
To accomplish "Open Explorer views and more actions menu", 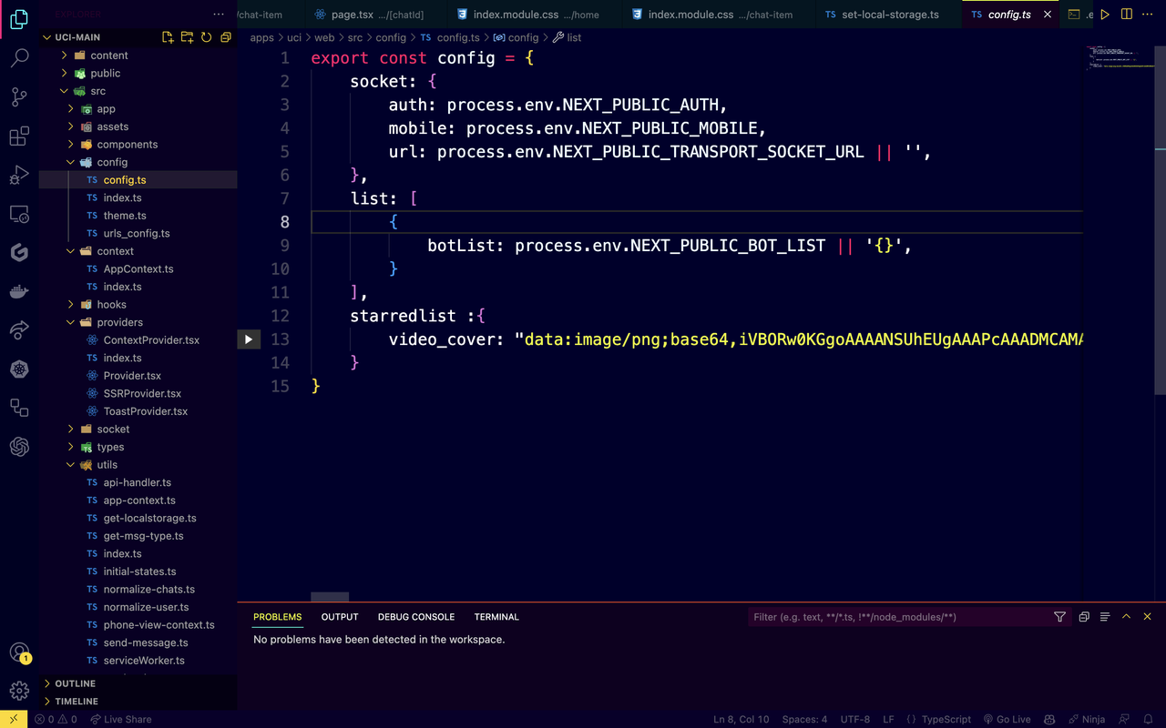I will pos(218,15).
